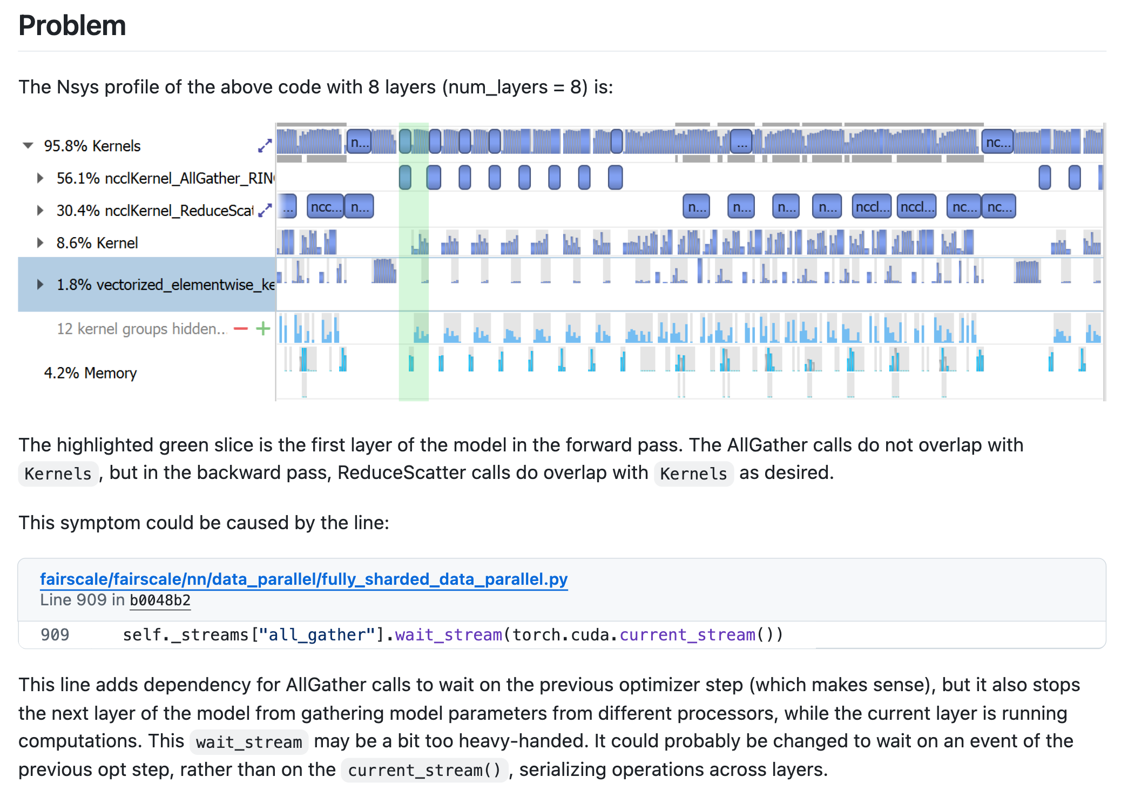Click the Problem heading
The width and height of the screenshot is (1121, 797).
point(72,25)
